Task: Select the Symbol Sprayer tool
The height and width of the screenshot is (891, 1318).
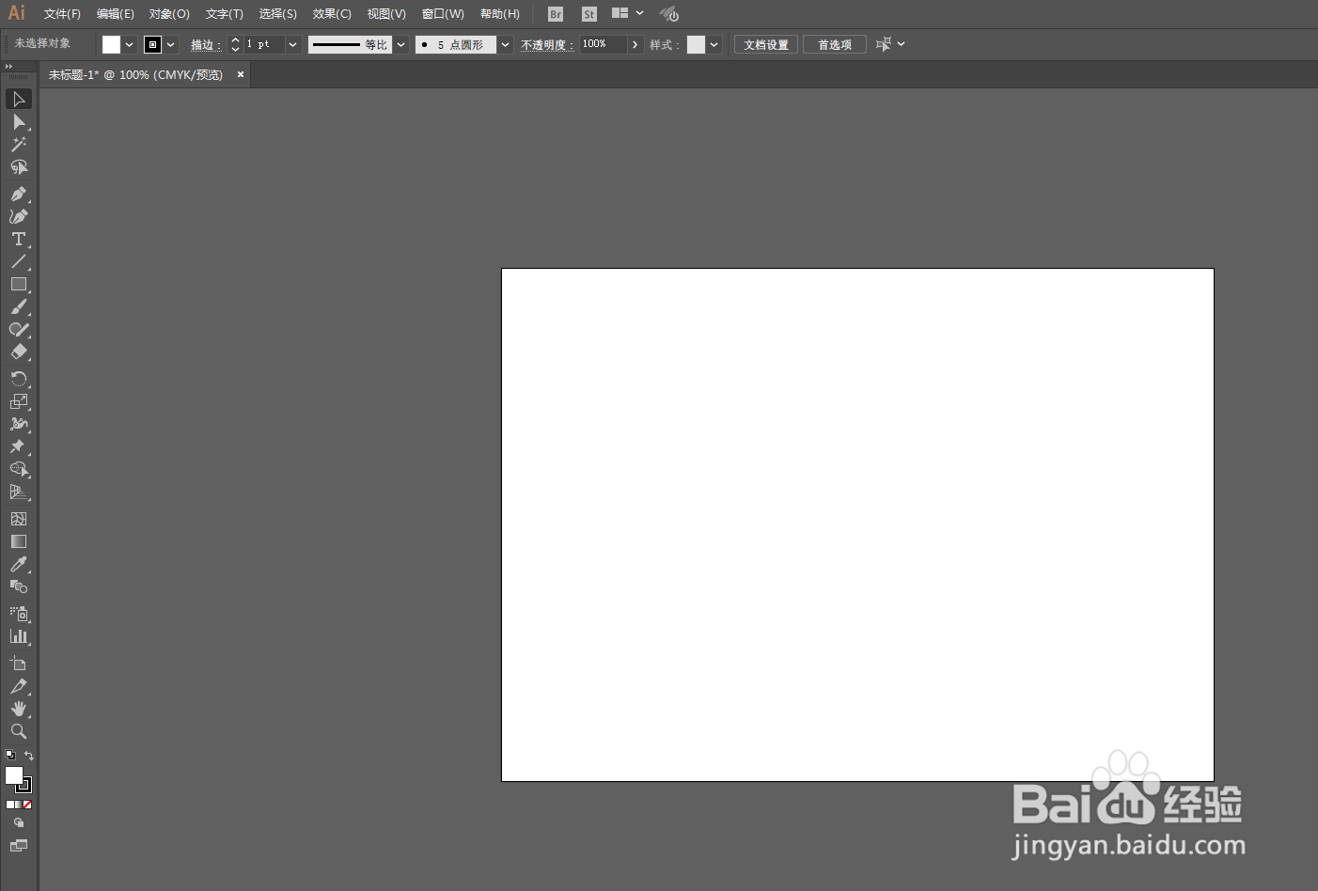Action: point(19,614)
